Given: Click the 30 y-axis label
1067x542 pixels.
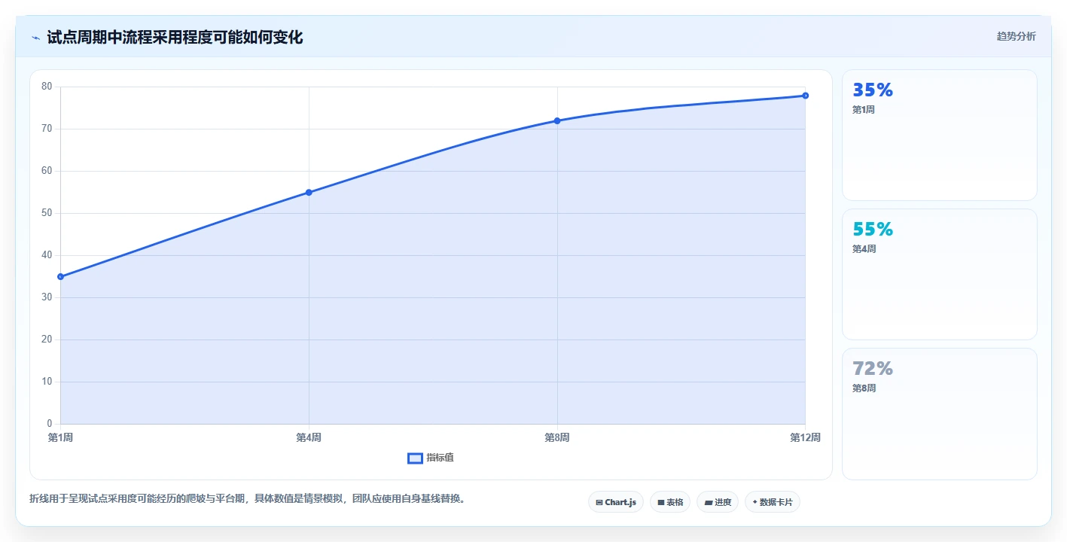Looking at the screenshot, I should click(x=47, y=297).
